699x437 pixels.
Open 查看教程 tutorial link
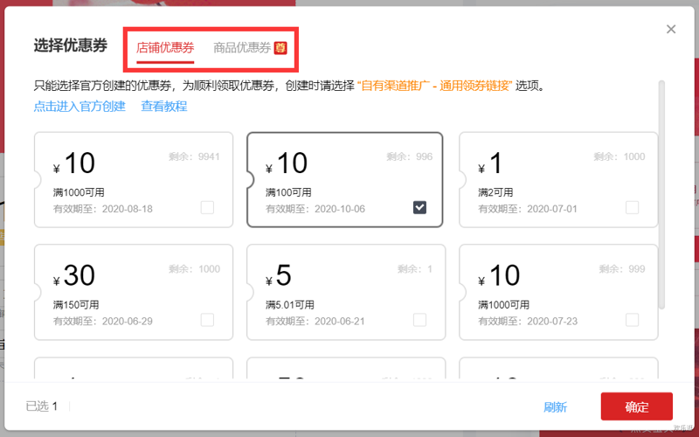164,107
